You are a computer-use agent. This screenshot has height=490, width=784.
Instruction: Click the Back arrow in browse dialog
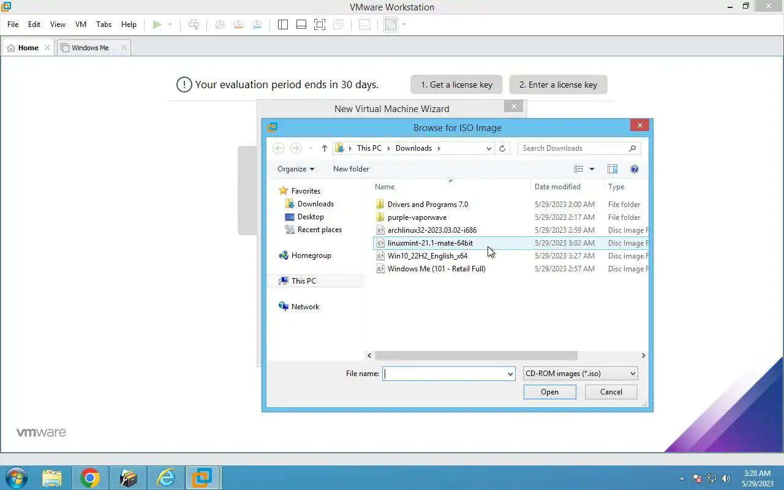pyautogui.click(x=279, y=148)
